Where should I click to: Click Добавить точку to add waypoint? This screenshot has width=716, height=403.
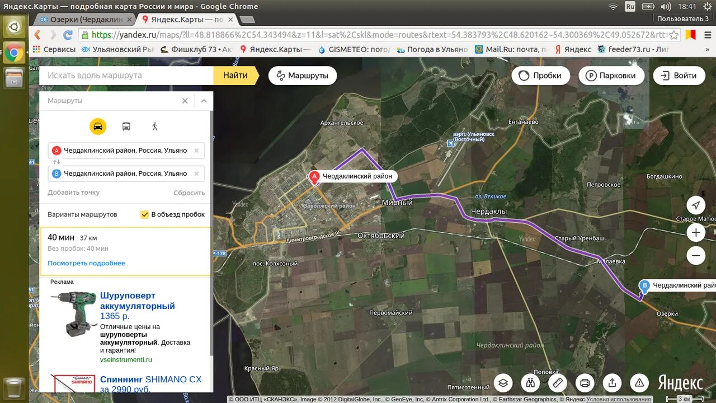(73, 193)
